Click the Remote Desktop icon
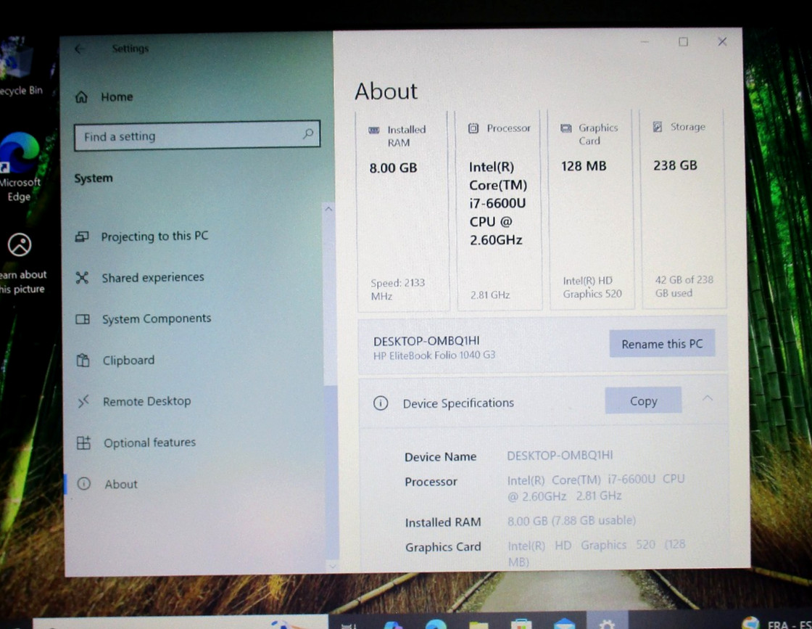812x629 pixels. (83, 401)
